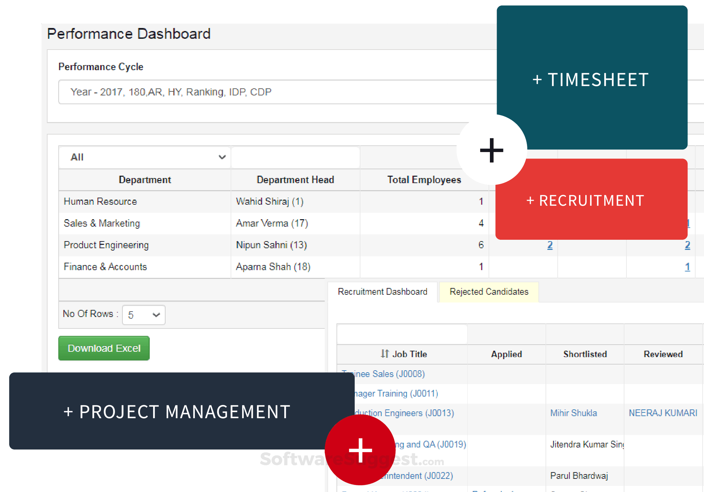
Task: Click link 2 in Product Engineering row
Action: point(550,245)
